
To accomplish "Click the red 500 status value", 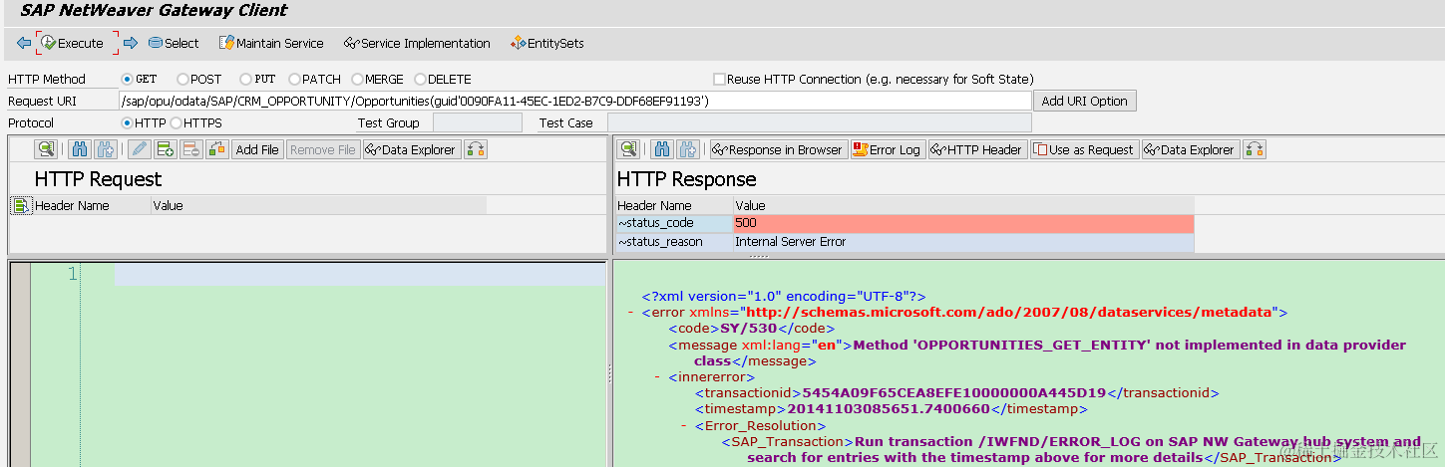I will tap(963, 223).
